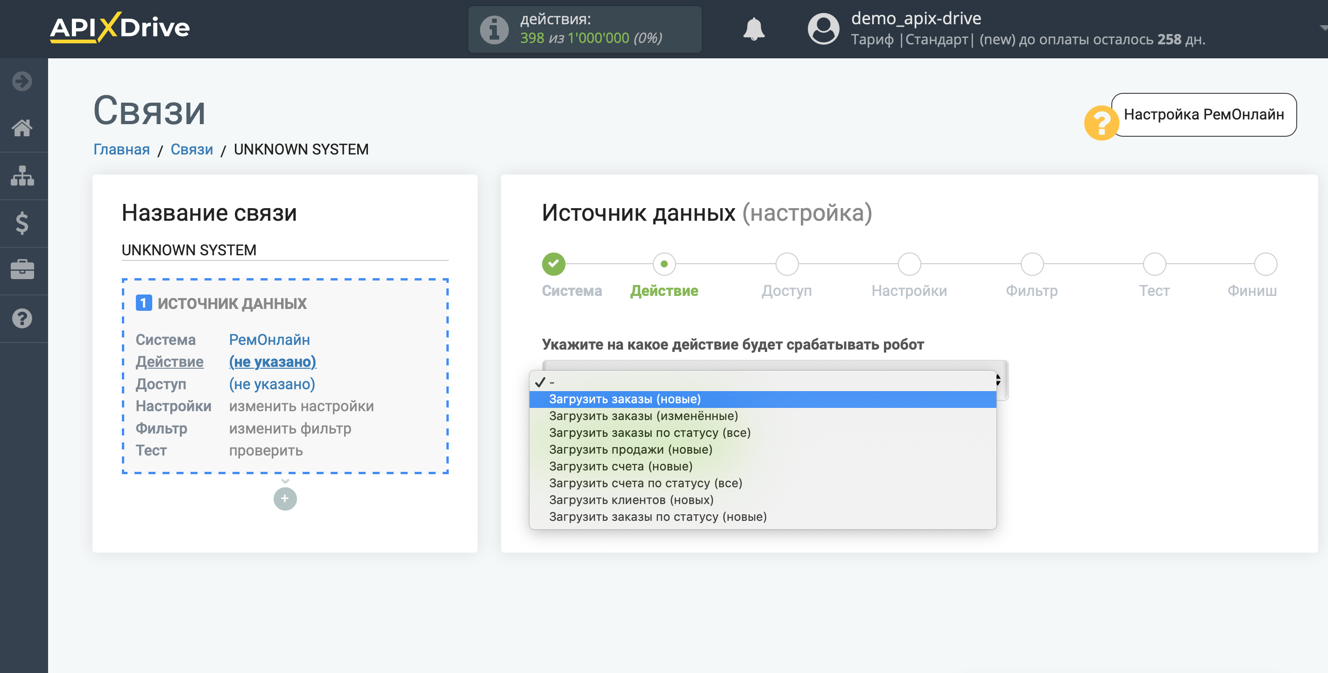Click the user avatar icon
1328x673 pixels.
tap(823, 29)
